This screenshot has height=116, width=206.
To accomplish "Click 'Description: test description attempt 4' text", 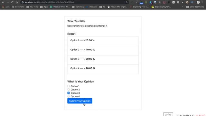I will tap(87, 26).
